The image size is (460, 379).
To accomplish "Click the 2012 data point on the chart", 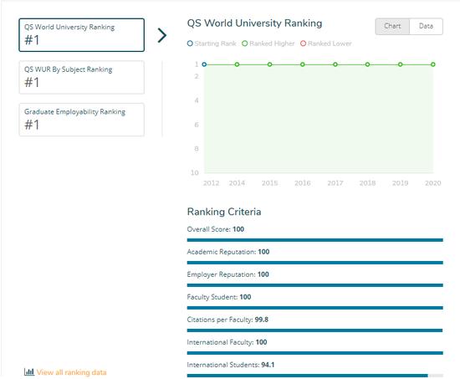I will (204, 64).
